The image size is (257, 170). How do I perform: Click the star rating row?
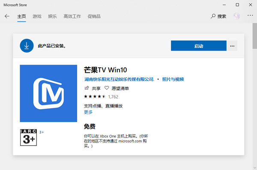tap(95, 96)
